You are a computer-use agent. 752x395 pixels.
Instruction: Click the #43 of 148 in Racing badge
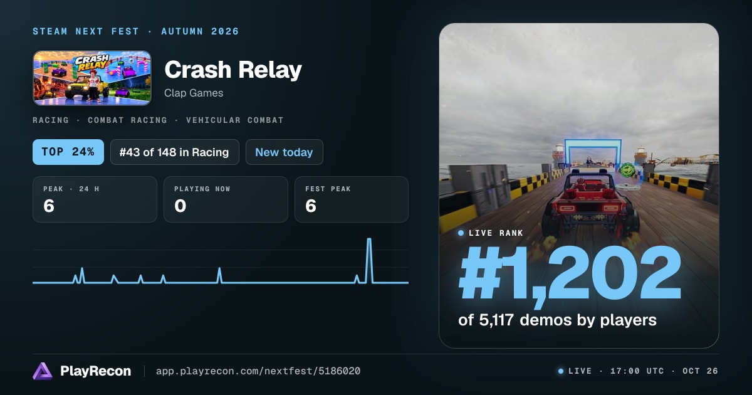(x=175, y=152)
